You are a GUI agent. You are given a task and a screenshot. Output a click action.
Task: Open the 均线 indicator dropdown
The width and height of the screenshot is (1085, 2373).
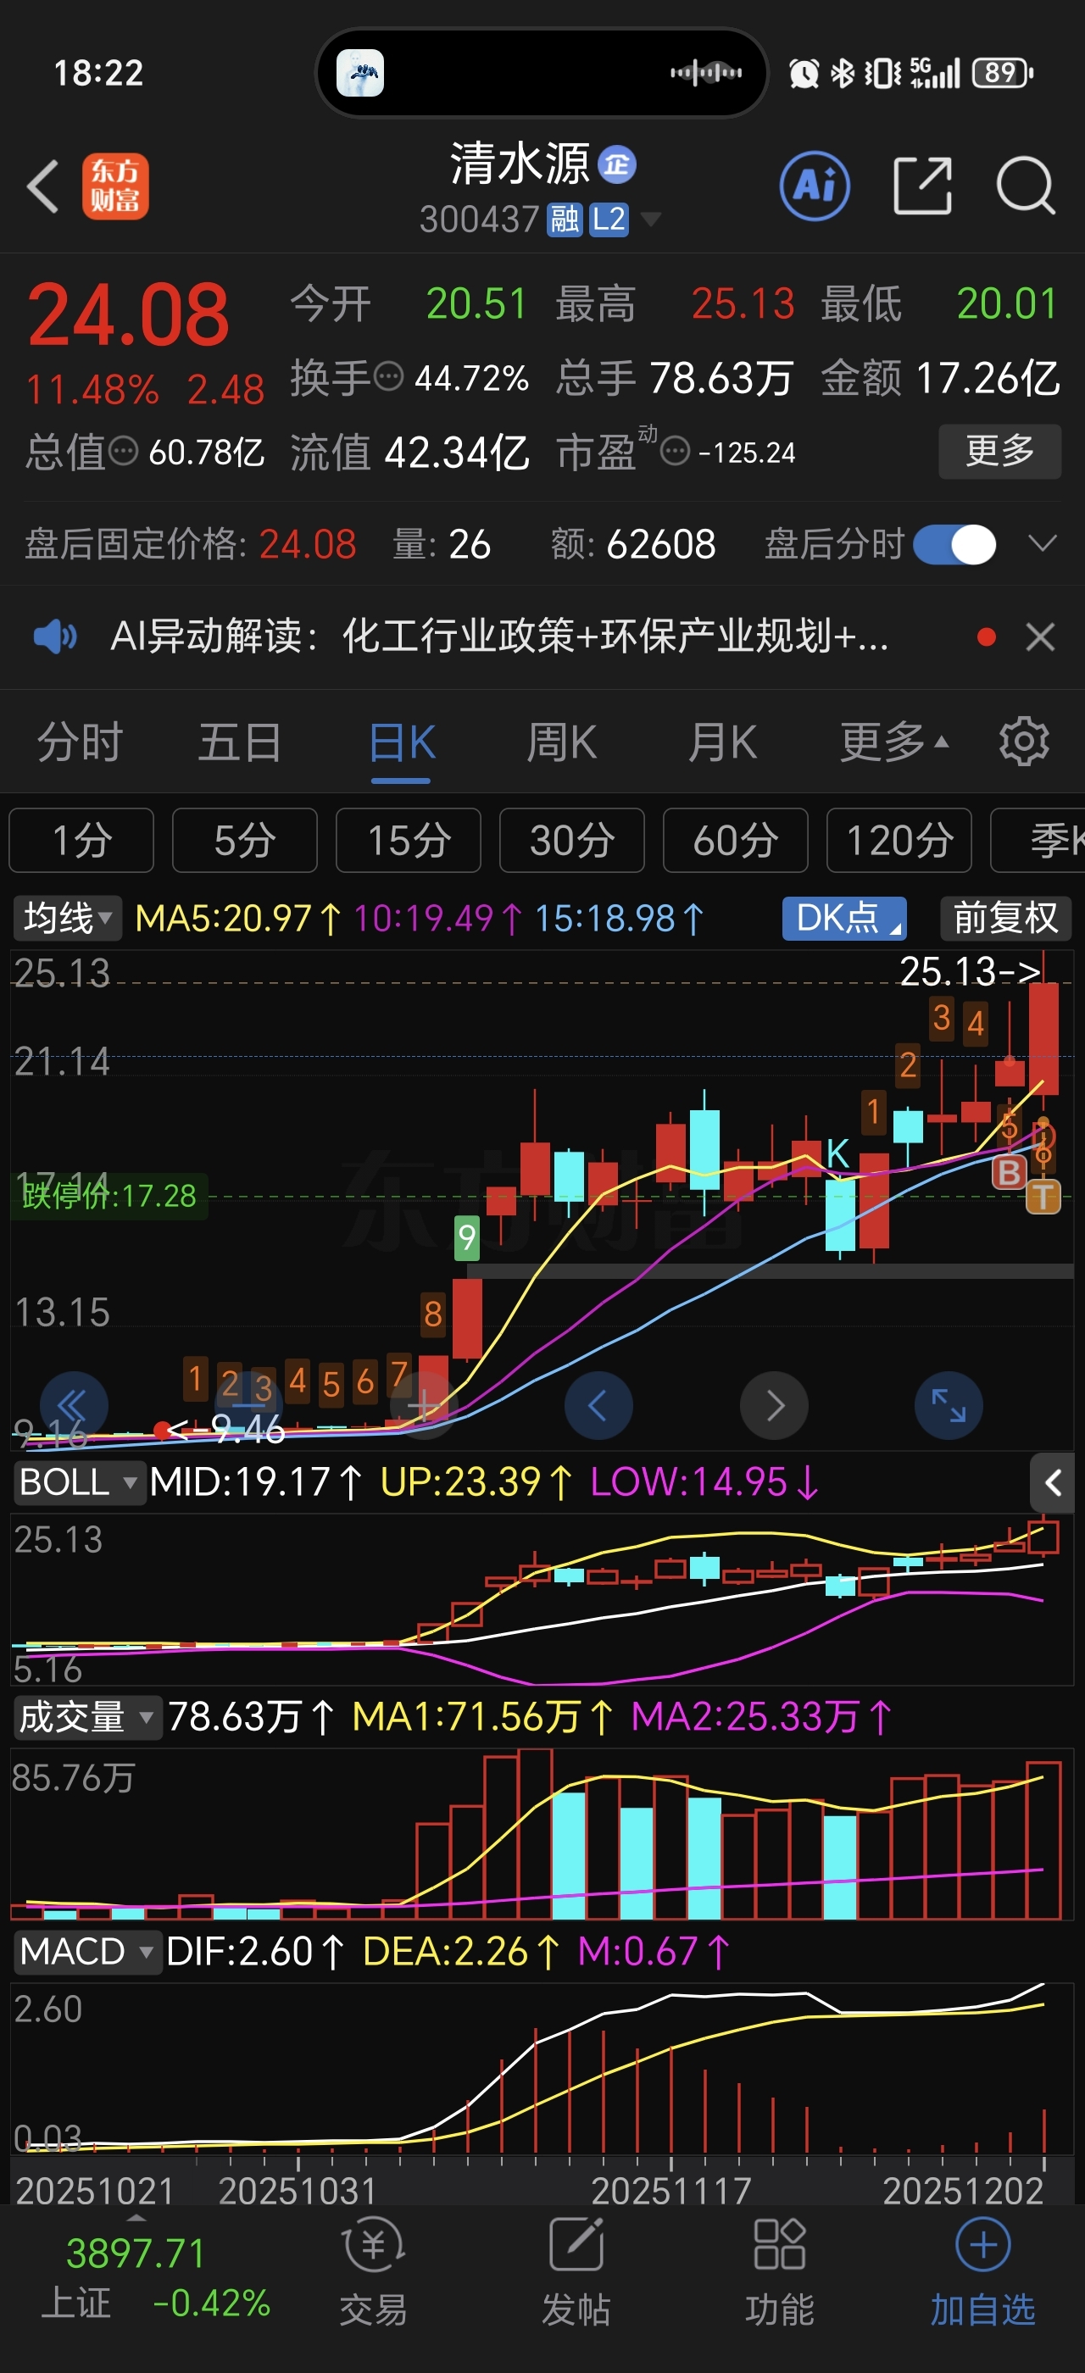[67, 919]
